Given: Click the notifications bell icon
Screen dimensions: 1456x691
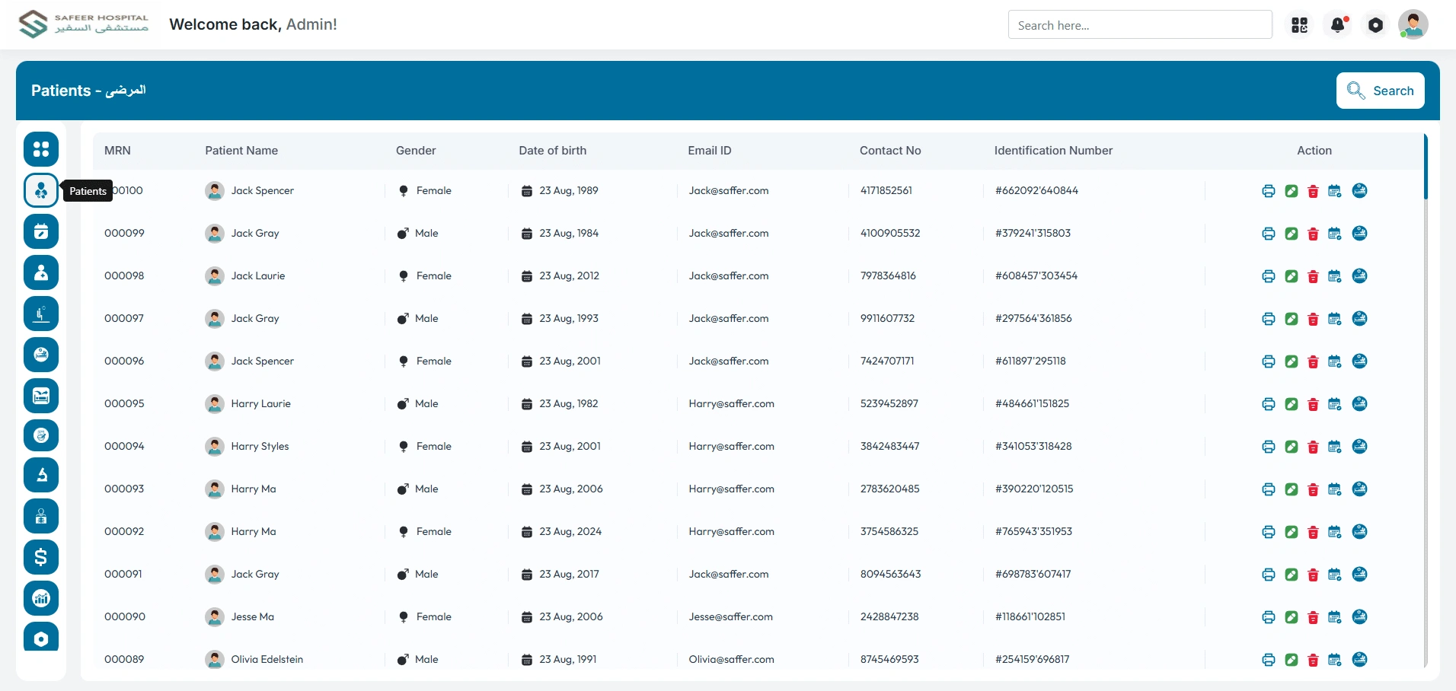Looking at the screenshot, I should click(1338, 25).
